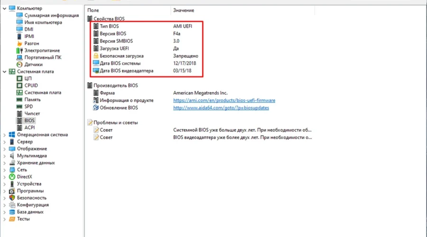Open the DirectX Xbox icon
This screenshot has width=427, height=237.
(12, 176)
